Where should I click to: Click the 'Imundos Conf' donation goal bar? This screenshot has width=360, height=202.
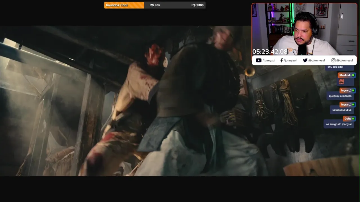coord(155,5)
